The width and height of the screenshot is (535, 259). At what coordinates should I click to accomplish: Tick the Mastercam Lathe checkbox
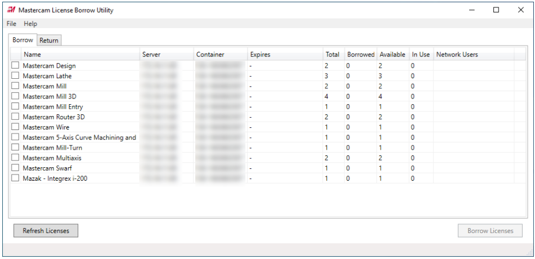tap(15, 75)
